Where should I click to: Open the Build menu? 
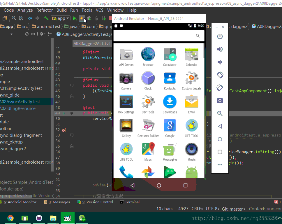(x=61, y=10)
